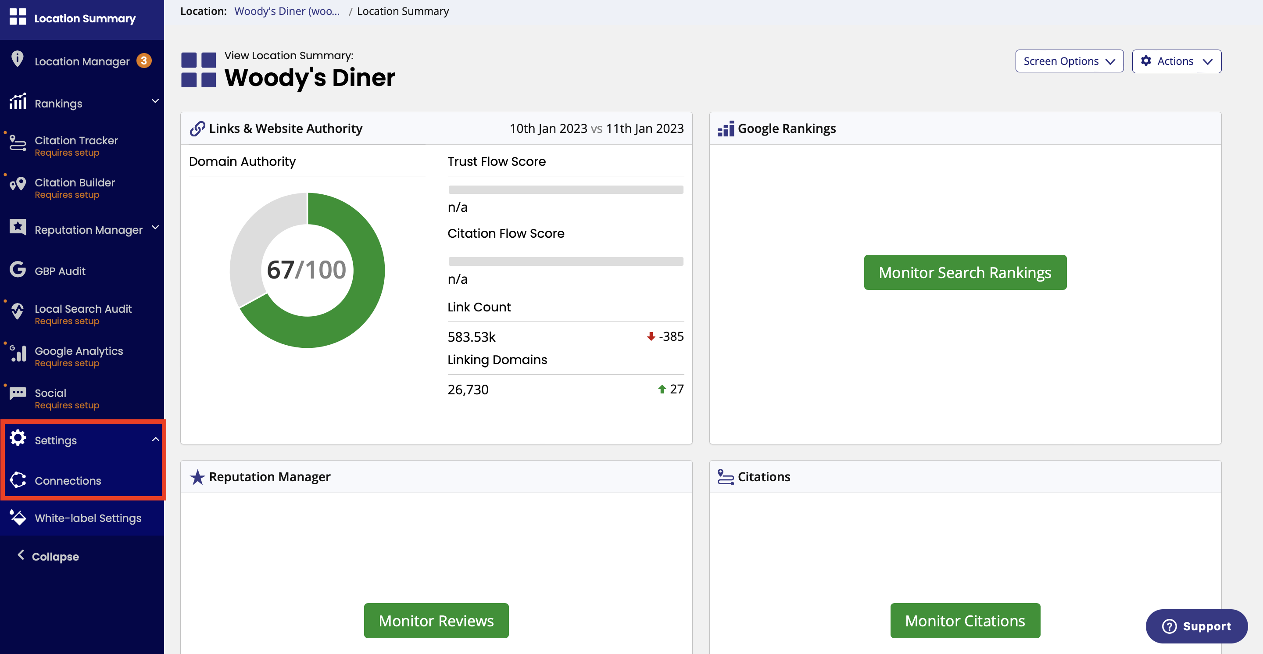Click the Citations panel heading
1263x654 pixels.
pyautogui.click(x=764, y=476)
